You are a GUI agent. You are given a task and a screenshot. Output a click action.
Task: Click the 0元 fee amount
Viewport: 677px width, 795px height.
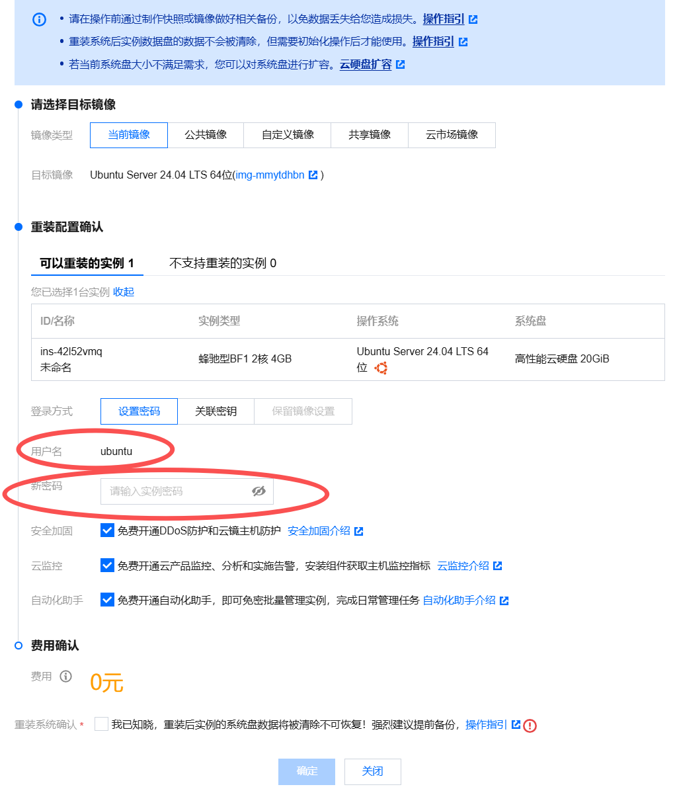106,682
